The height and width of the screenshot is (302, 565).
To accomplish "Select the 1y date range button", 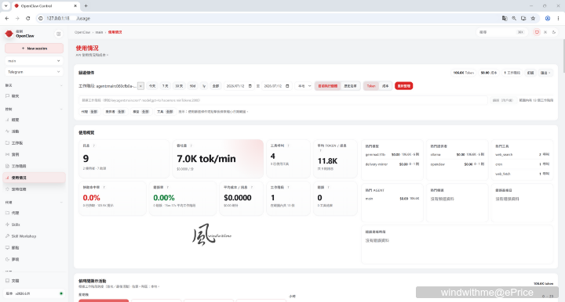I will click(204, 86).
